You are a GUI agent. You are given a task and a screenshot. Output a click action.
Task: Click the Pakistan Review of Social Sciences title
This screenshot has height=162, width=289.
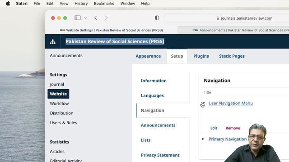click(115, 41)
